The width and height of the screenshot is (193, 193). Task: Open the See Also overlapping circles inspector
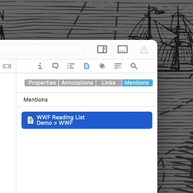pos(102,66)
